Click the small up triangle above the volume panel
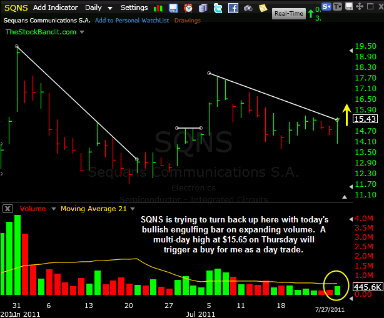 point(345,197)
